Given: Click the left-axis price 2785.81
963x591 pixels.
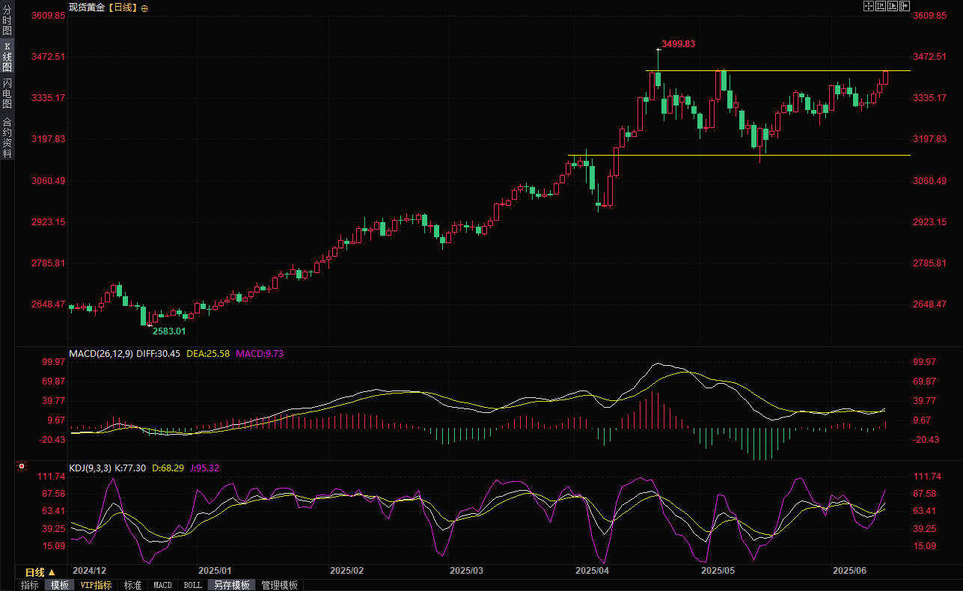Looking at the screenshot, I should pos(49,263).
